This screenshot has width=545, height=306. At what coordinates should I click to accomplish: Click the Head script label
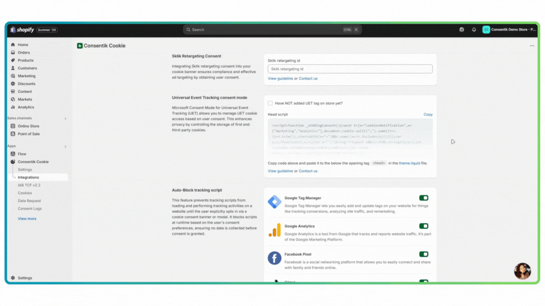click(x=278, y=114)
